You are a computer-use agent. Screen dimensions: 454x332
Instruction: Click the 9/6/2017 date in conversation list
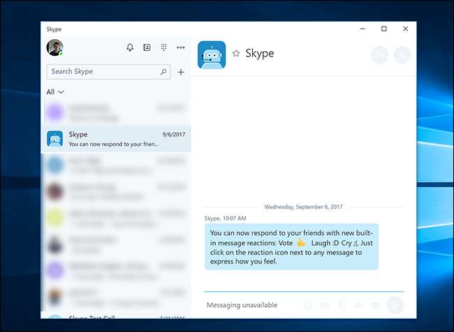174,134
